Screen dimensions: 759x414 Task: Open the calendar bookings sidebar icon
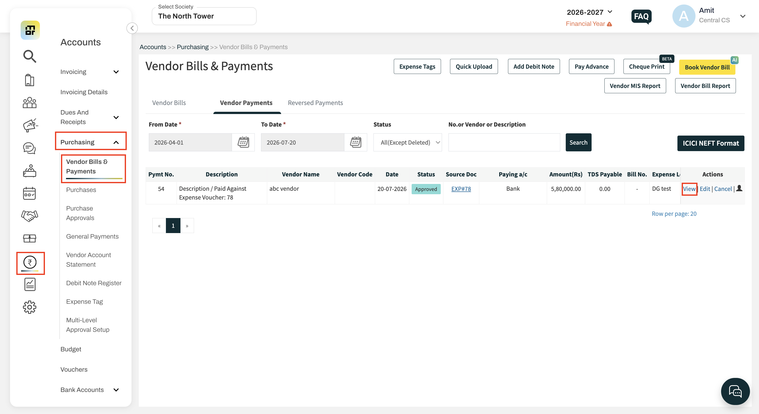29,194
